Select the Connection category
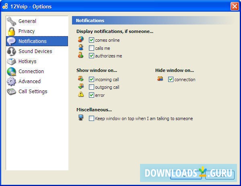The height and width of the screenshot is (186, 241). coord(37,72)
